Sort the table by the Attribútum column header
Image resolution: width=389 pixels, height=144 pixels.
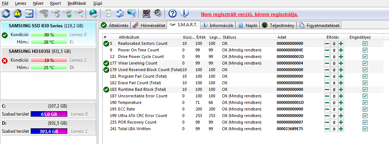pos(150,37)
